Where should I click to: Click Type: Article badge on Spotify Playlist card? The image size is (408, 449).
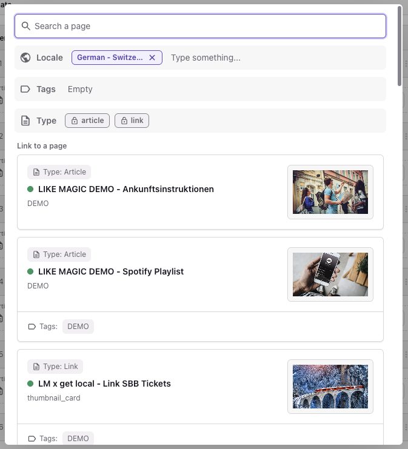59,254
